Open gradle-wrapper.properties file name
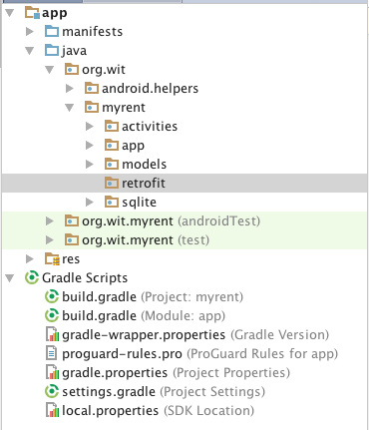The height and width of the screenshot is (430, 369). pos(144,335)
